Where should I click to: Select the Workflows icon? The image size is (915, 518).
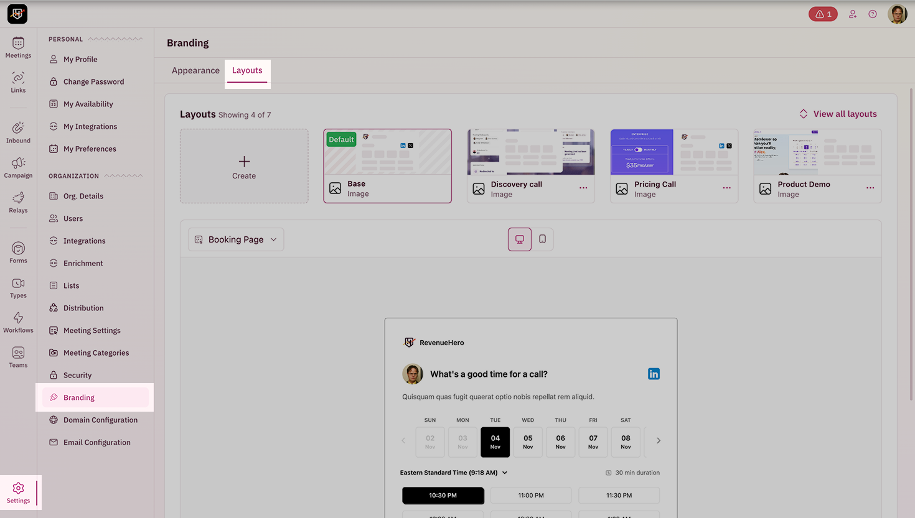pyautogui.click(x=18, y=321)
